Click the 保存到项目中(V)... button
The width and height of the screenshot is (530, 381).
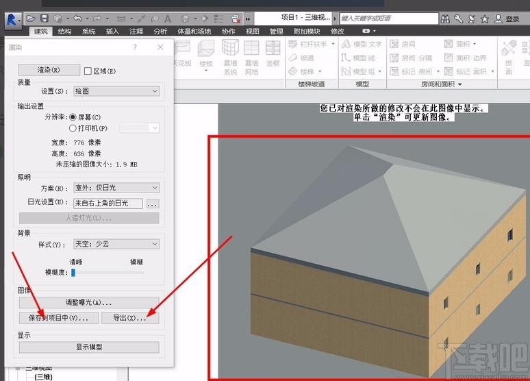(x=59, y=318)
